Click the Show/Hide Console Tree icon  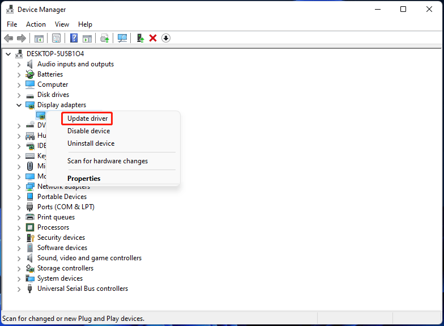39,38
